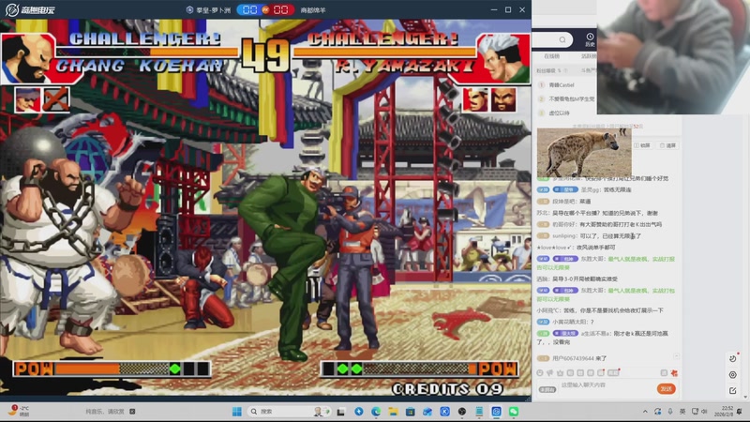Click first-ranked user 青峰Castiel
The image size is (750, 422).
point(562,85)
